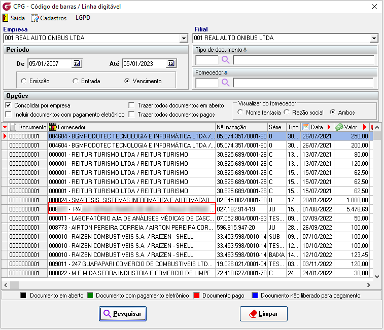384x330 pixels.
Task: Select Nome fantasia radio option
Action: [240, 112]
